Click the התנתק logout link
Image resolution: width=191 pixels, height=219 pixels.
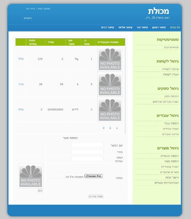tap(28, 18)
